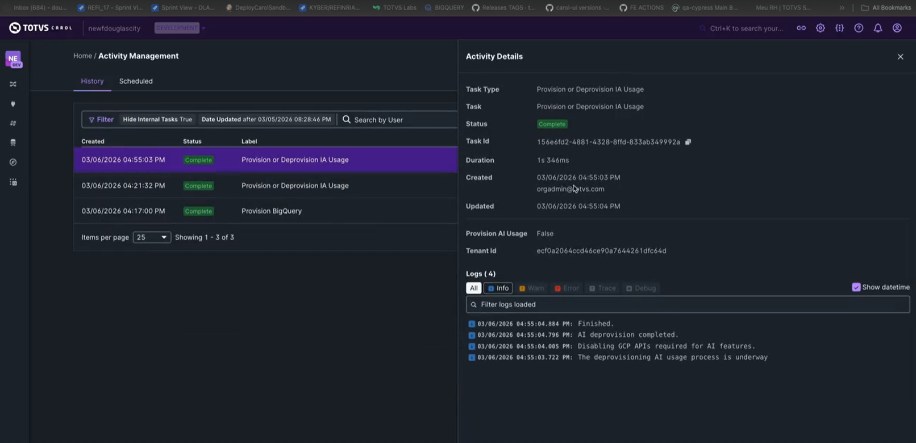Toggle the Info log level filter

pos(498,289)
